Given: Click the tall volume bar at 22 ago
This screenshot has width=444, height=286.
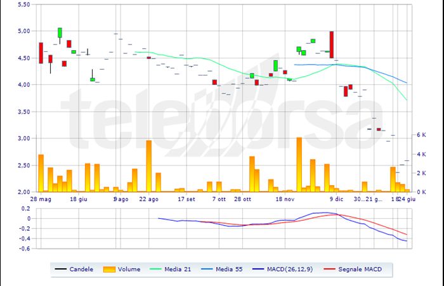Looking at the screenshot, I should (x=148, y=166).
